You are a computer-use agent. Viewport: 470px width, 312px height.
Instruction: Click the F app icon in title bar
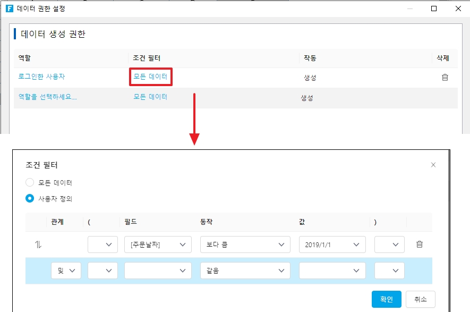tap(9, 9)
